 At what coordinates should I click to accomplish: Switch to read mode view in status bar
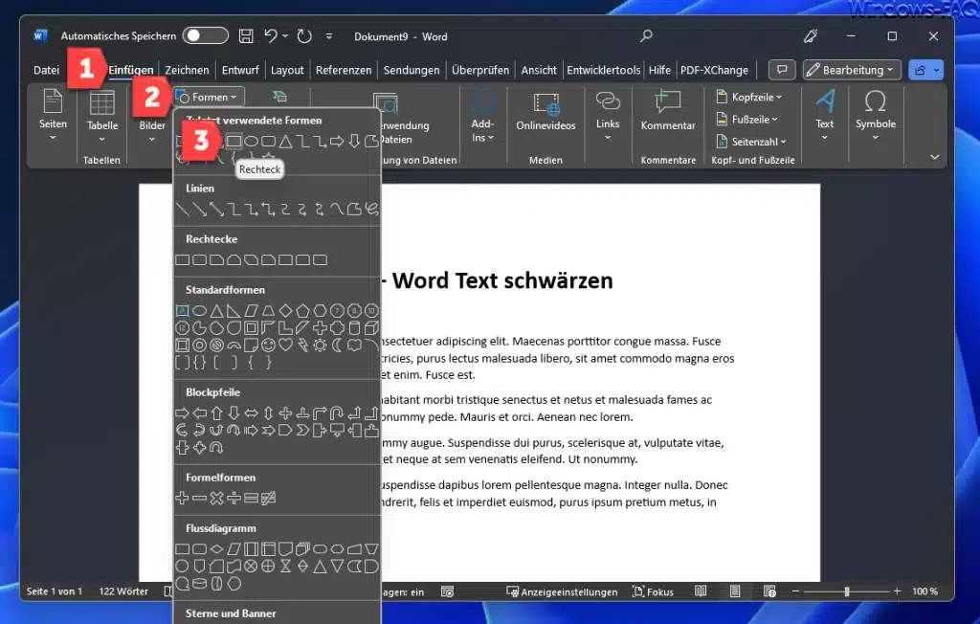(x=701, y=591)
